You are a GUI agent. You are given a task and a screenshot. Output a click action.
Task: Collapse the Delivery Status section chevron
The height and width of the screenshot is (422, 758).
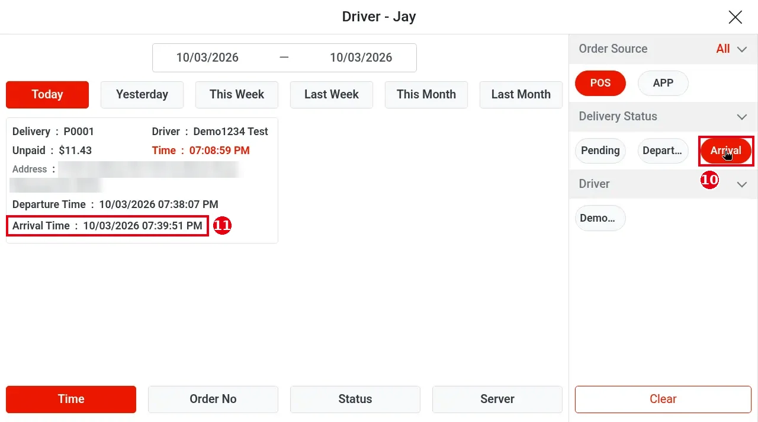pos(742,117)
